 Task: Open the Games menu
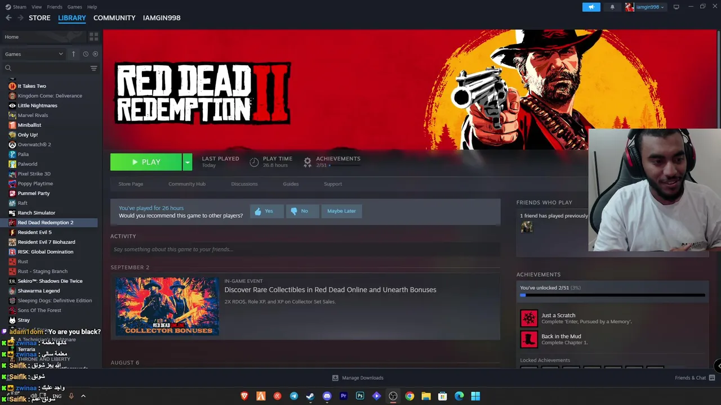(74, 7)
